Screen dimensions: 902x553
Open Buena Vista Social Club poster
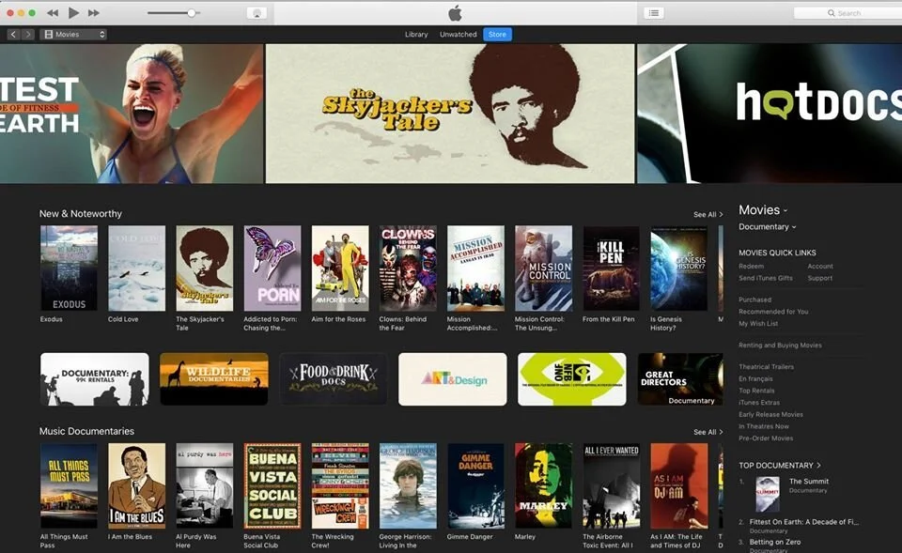[272, 485]
